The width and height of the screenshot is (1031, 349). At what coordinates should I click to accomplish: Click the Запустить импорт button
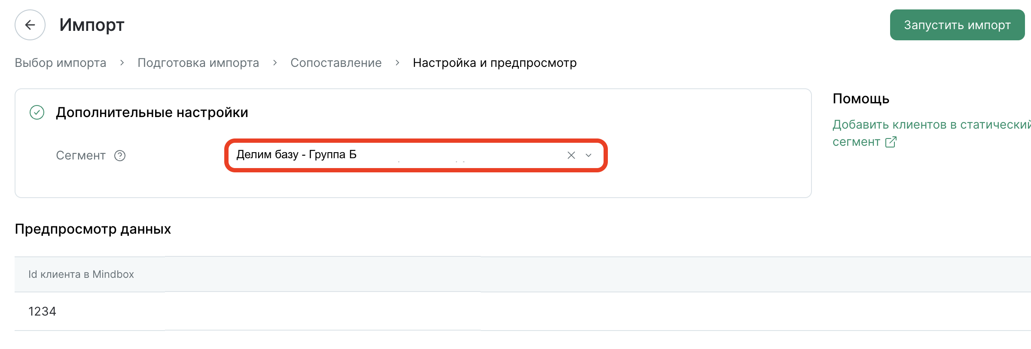[957, 25]
